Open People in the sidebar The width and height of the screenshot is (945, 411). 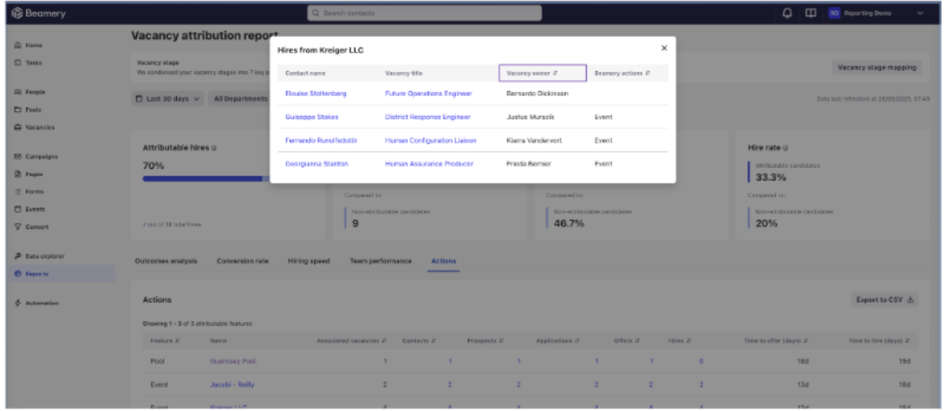click(x=29, y=92)
